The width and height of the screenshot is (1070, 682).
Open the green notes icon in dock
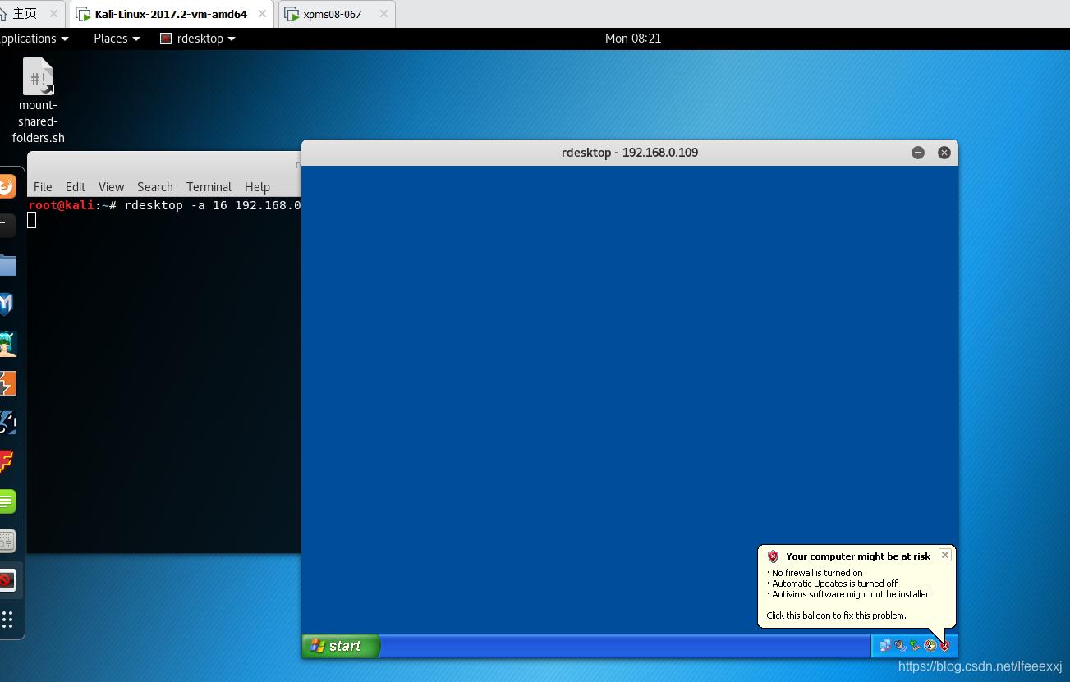pos(7,501)
